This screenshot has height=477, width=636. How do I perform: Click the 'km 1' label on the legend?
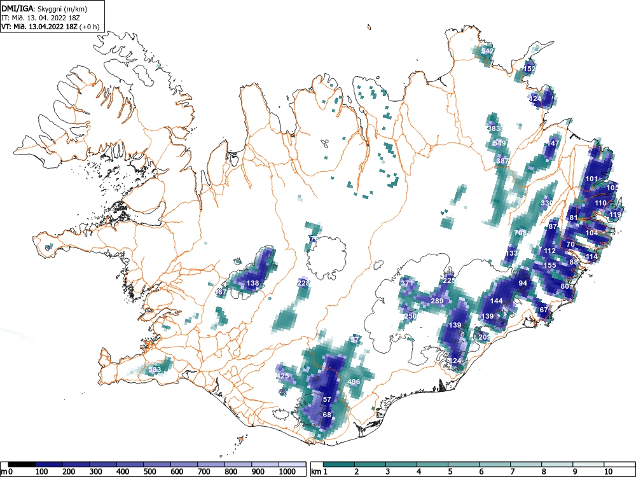point(320,472)
